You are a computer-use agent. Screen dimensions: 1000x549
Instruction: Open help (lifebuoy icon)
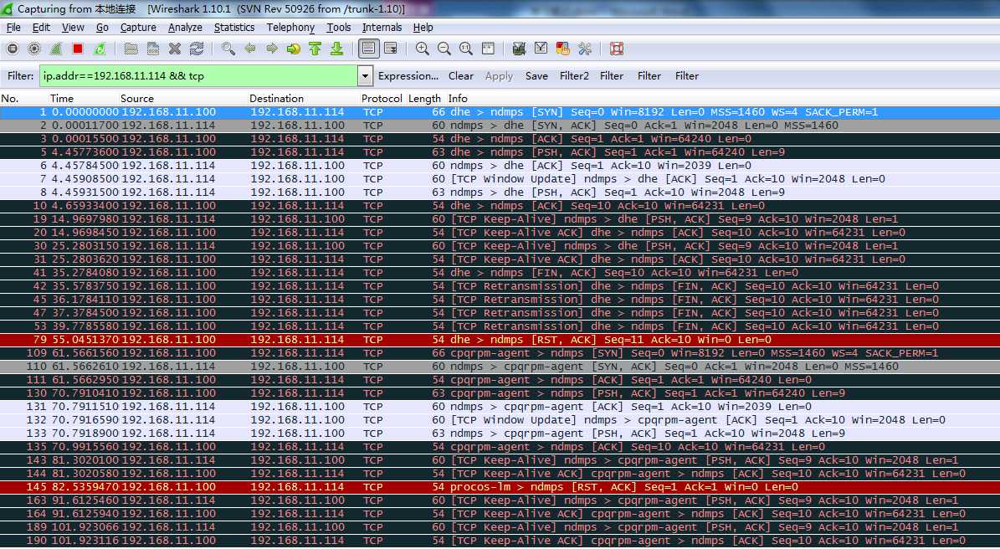pyautogui.click(x=616, y=49)
